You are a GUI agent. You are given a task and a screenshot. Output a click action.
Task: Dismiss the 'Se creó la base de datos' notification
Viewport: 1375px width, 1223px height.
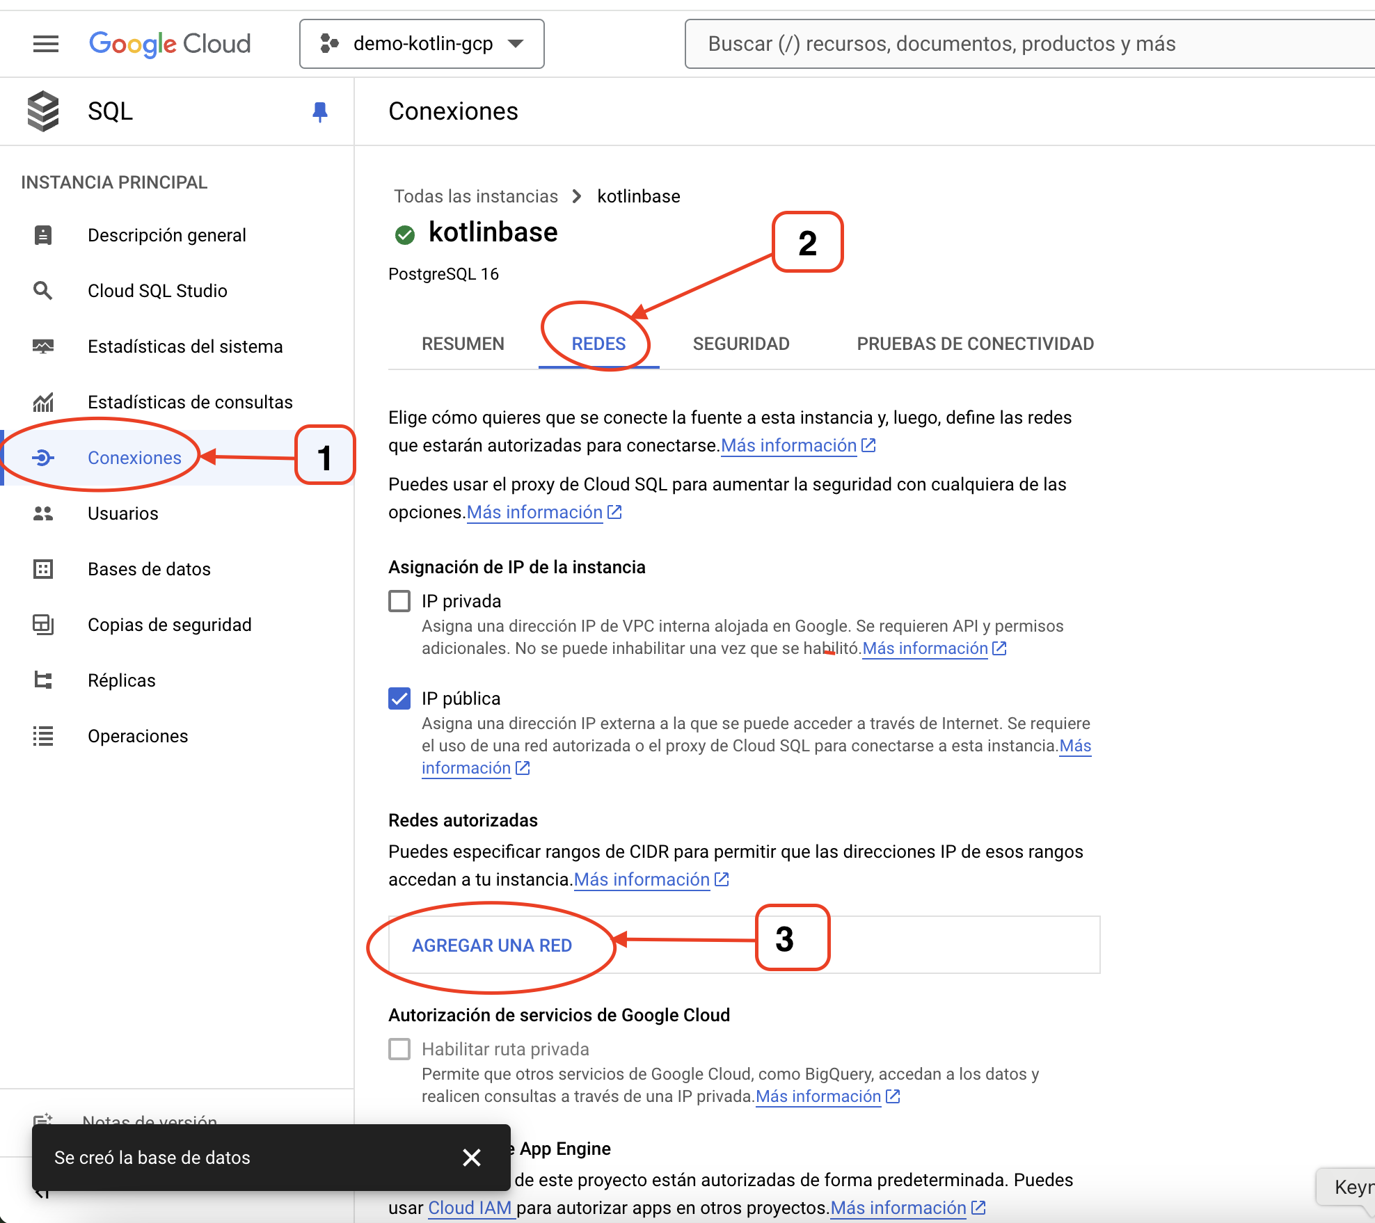[472, 1158]
